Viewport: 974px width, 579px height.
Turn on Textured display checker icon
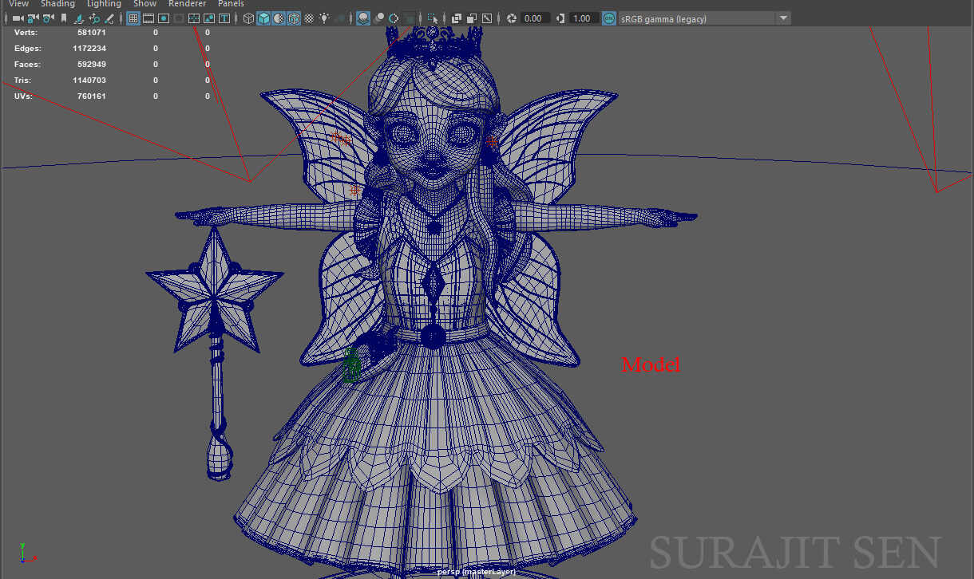pos(309,18)
